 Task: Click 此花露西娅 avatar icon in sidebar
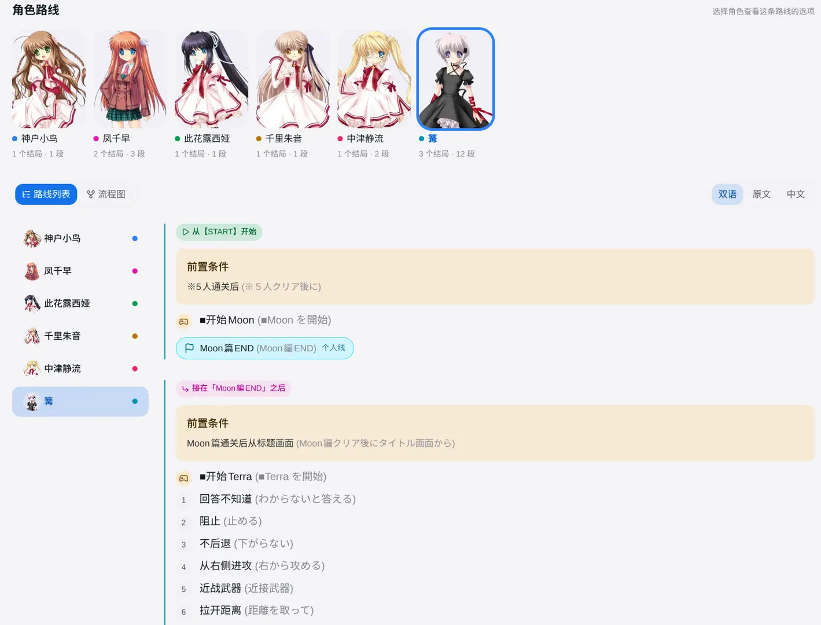point(32,303)
